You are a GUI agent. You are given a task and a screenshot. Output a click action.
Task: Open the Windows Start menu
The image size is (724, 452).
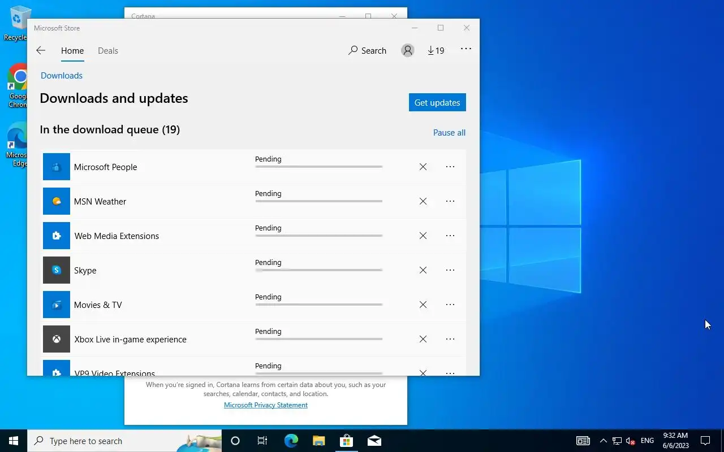[x=14, y=441]
